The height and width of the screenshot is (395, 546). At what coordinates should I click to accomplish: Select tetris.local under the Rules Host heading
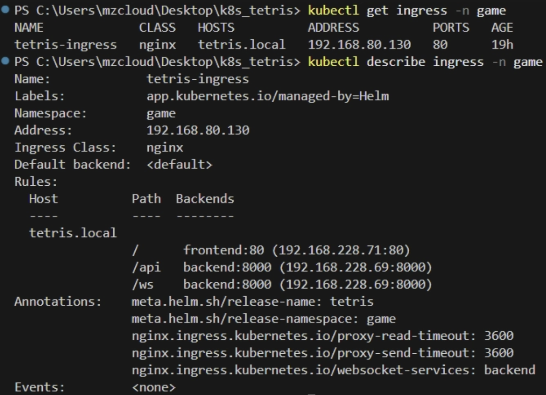[73, 233]
